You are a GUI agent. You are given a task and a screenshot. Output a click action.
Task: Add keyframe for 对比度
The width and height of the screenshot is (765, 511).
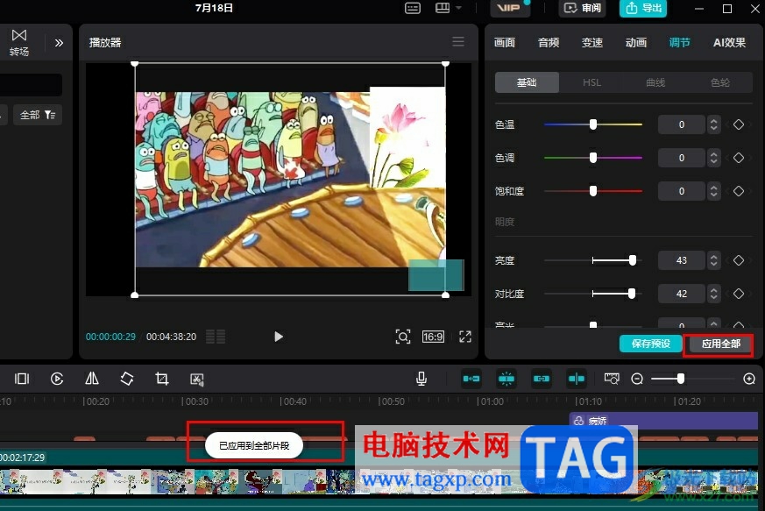pos(739,294)
